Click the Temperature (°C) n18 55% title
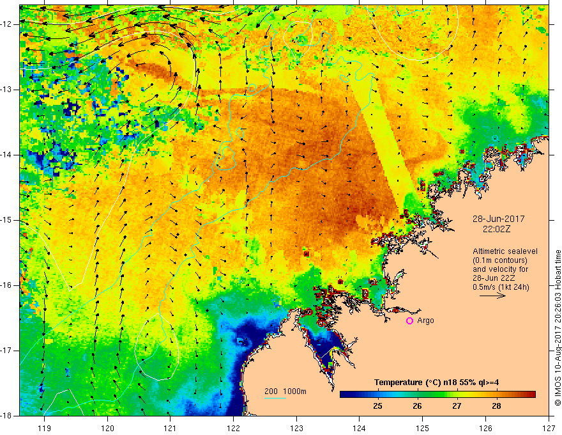The width and height of the screenshot is (562, 435). pos(436,383)
